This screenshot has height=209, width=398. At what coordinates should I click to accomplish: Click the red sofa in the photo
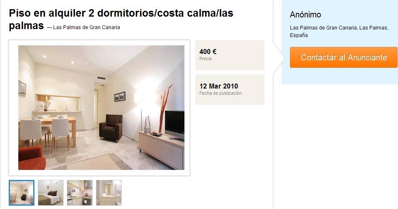click(32, 158)
